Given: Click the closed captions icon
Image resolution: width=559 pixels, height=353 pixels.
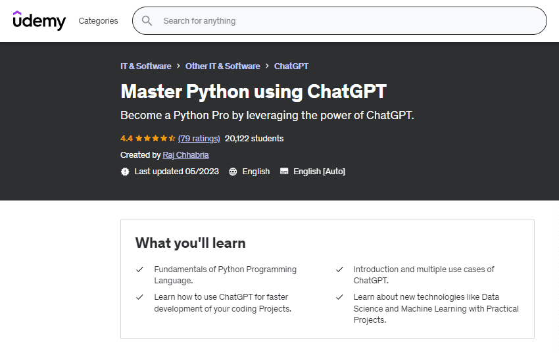Looking at the screenshot, I should point(284,172).
